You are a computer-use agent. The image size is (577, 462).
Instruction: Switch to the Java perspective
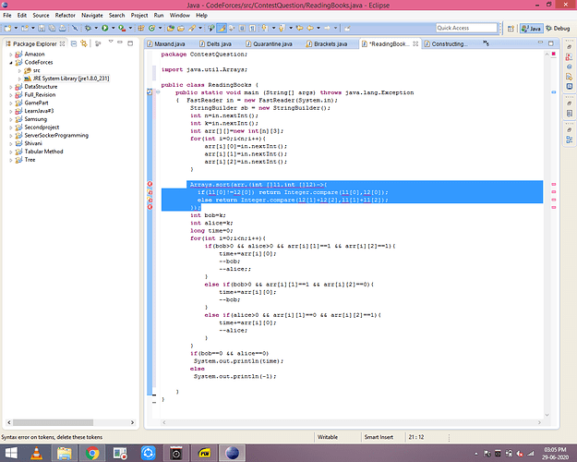[x=531, y=29]
